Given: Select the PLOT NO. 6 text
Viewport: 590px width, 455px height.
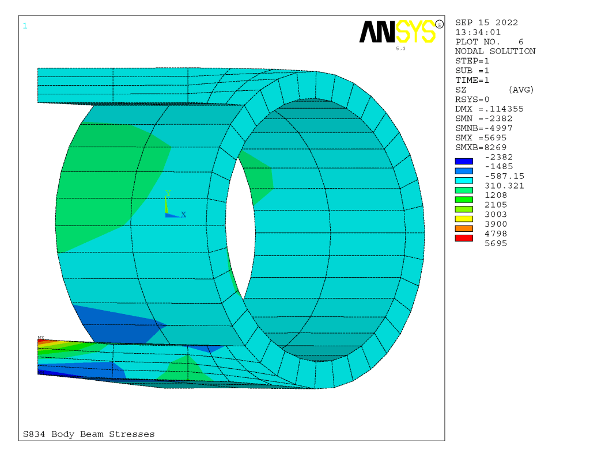Looking at the screenshot, I should (x=489, y=42).
